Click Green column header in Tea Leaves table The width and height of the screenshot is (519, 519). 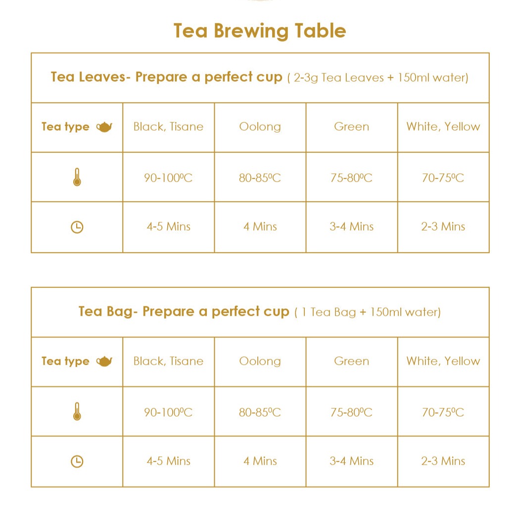(x=351, y=127)
